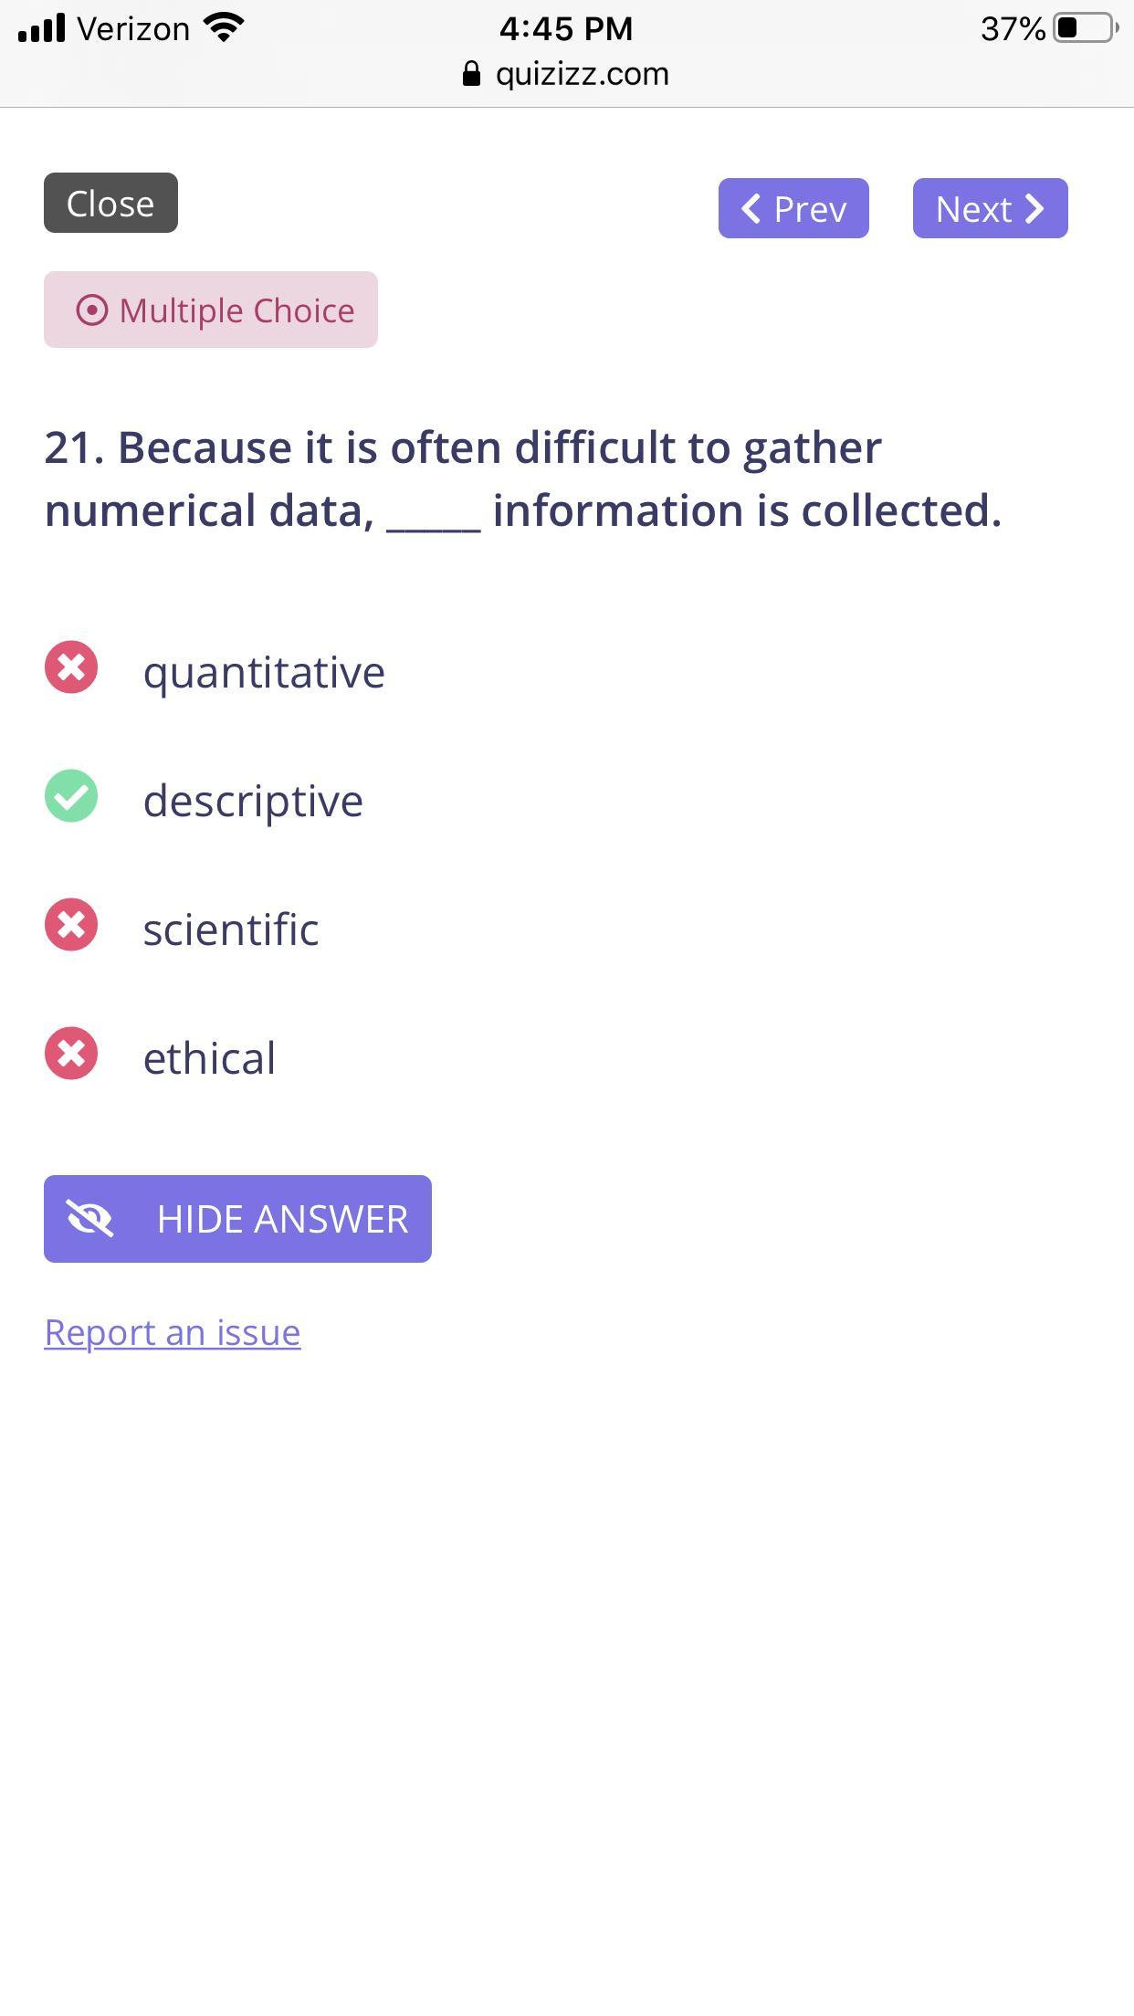Image resolution: width=1134 pixels, height=2016 pixels.
Task: Tap the green checkmark beside descriptive
Action: click(x=71, y=796)
